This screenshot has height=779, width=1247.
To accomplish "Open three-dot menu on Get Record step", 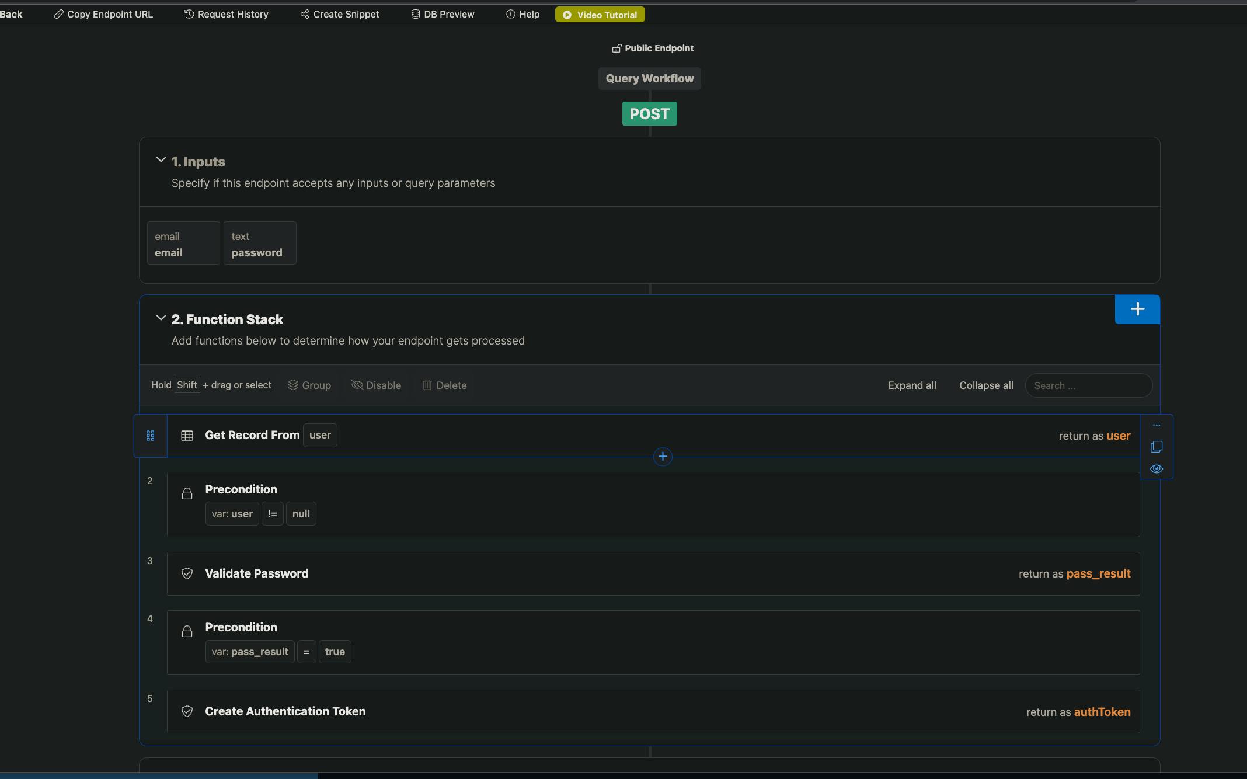I will coord(1156,425).
